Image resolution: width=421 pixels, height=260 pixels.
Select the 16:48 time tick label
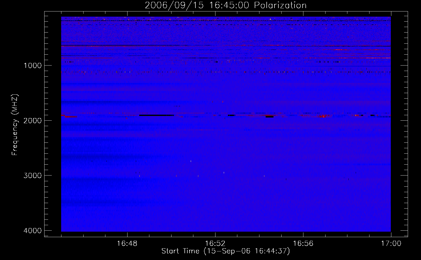point(127,244)
